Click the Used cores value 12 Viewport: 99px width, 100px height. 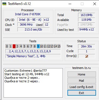47,25
